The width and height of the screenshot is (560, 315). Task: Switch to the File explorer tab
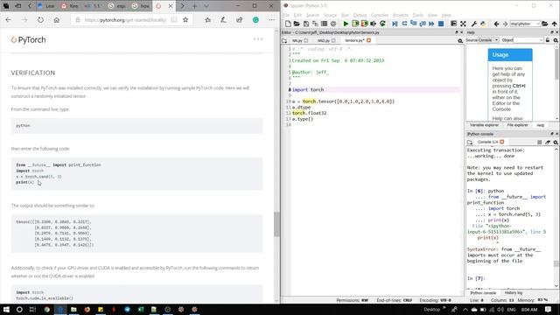click(517, 125)
